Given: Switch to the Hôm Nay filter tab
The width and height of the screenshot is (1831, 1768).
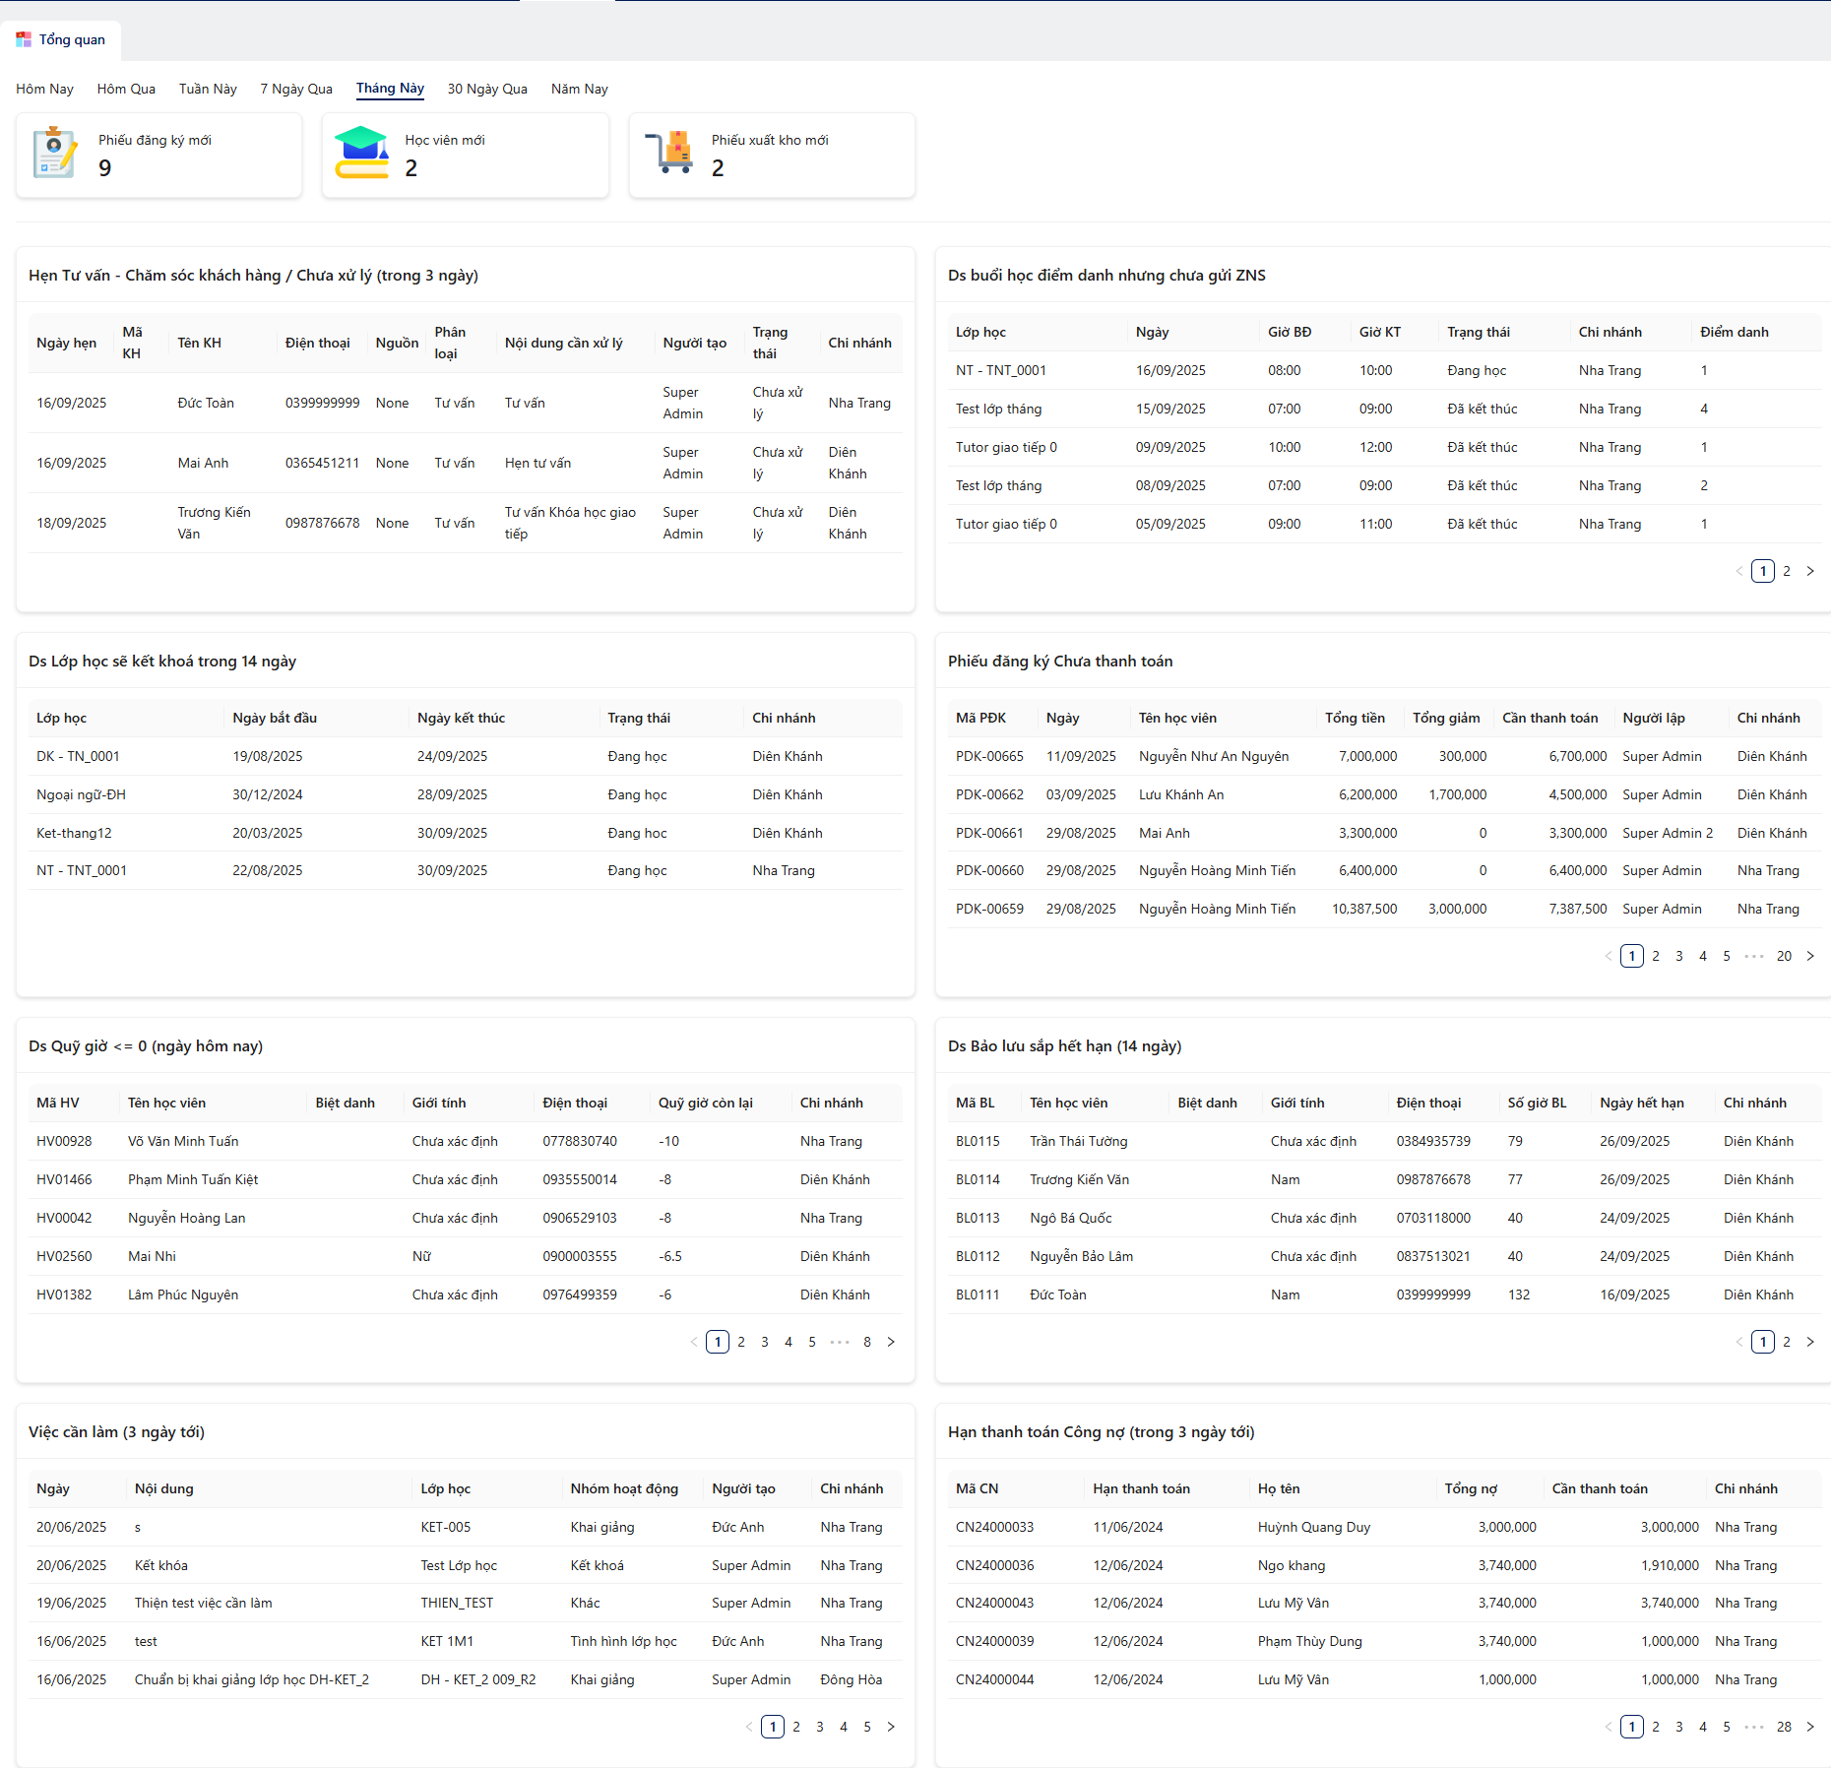Looking at the screenshot, I should [x=44, y=89].
